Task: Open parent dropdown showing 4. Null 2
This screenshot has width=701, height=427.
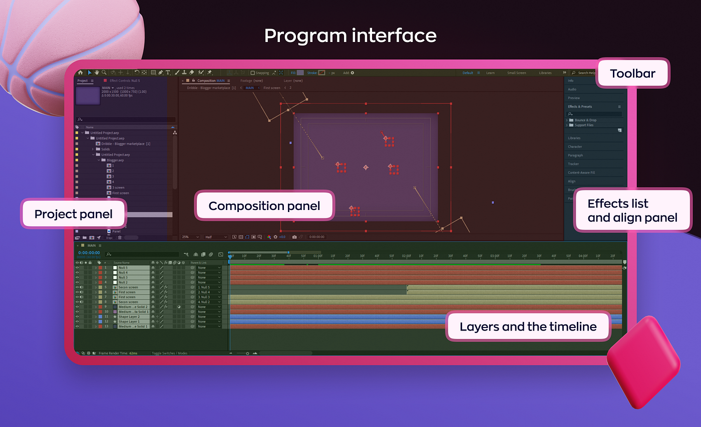Action: (209, 302)
